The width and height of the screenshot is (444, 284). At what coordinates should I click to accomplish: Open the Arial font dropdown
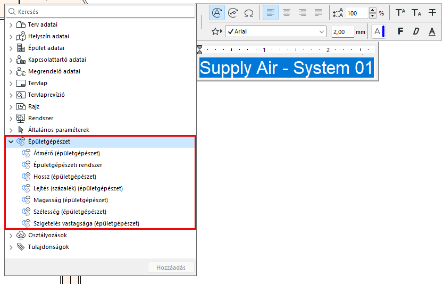pyautogui.click(x=276, y=31)
